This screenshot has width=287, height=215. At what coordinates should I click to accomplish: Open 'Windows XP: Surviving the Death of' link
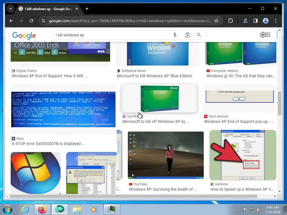click(x=163, y=189)
